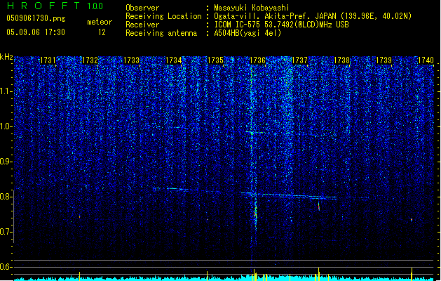Click the 0.7 kHz axis label
This screenshot has height=281, width=441.
(6, 232)
